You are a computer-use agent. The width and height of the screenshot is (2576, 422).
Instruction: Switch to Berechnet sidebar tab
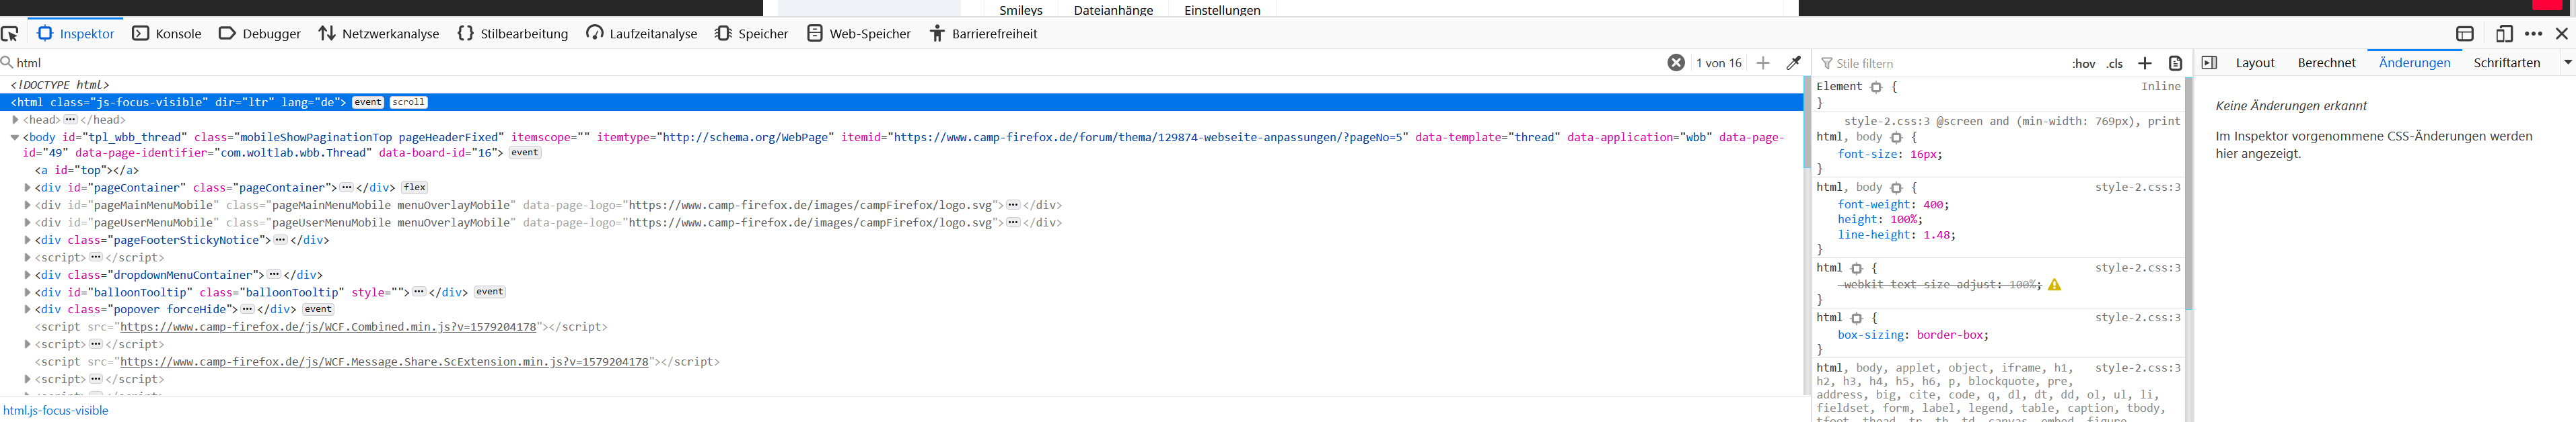click(2327, 63)
